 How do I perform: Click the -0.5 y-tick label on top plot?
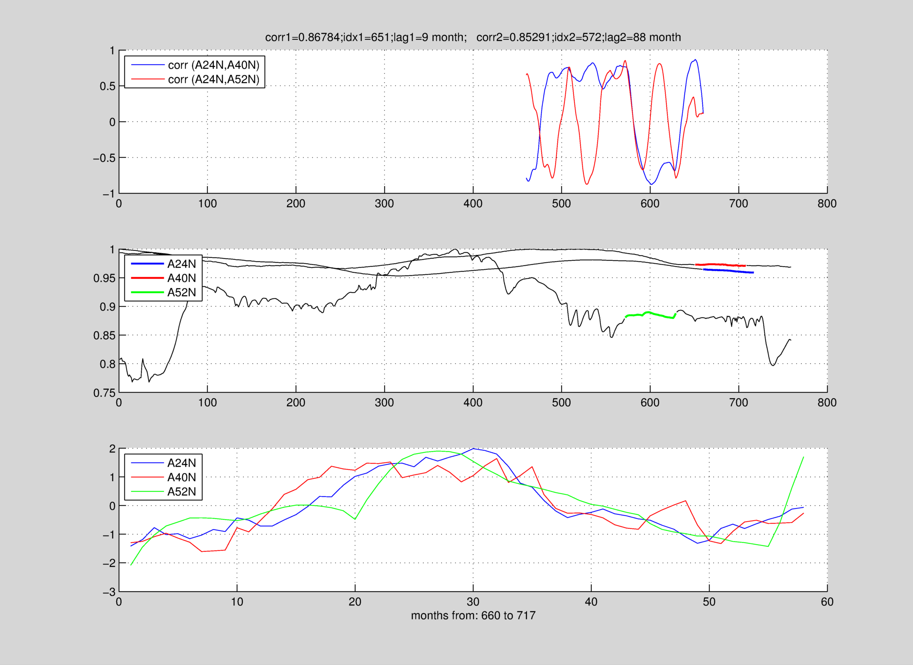(104, 158)
